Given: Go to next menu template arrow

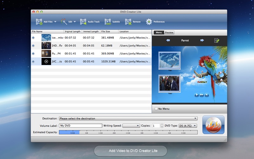Looking at the screenshot, I should coord(202,40).
